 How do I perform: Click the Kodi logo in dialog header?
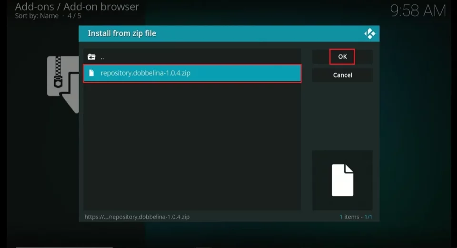[370, 34]
